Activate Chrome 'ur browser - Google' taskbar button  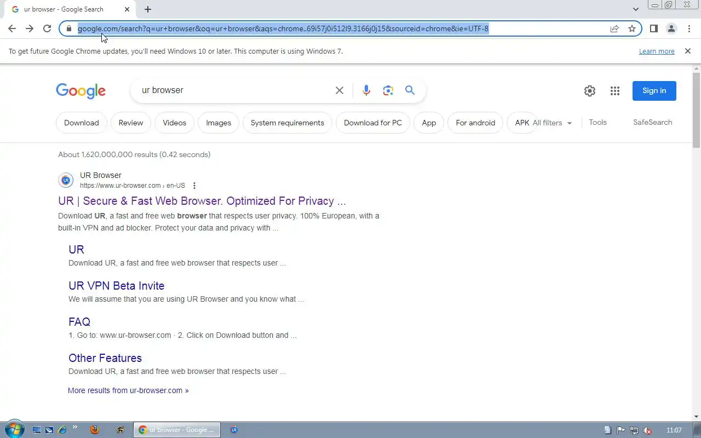(177, 430)
